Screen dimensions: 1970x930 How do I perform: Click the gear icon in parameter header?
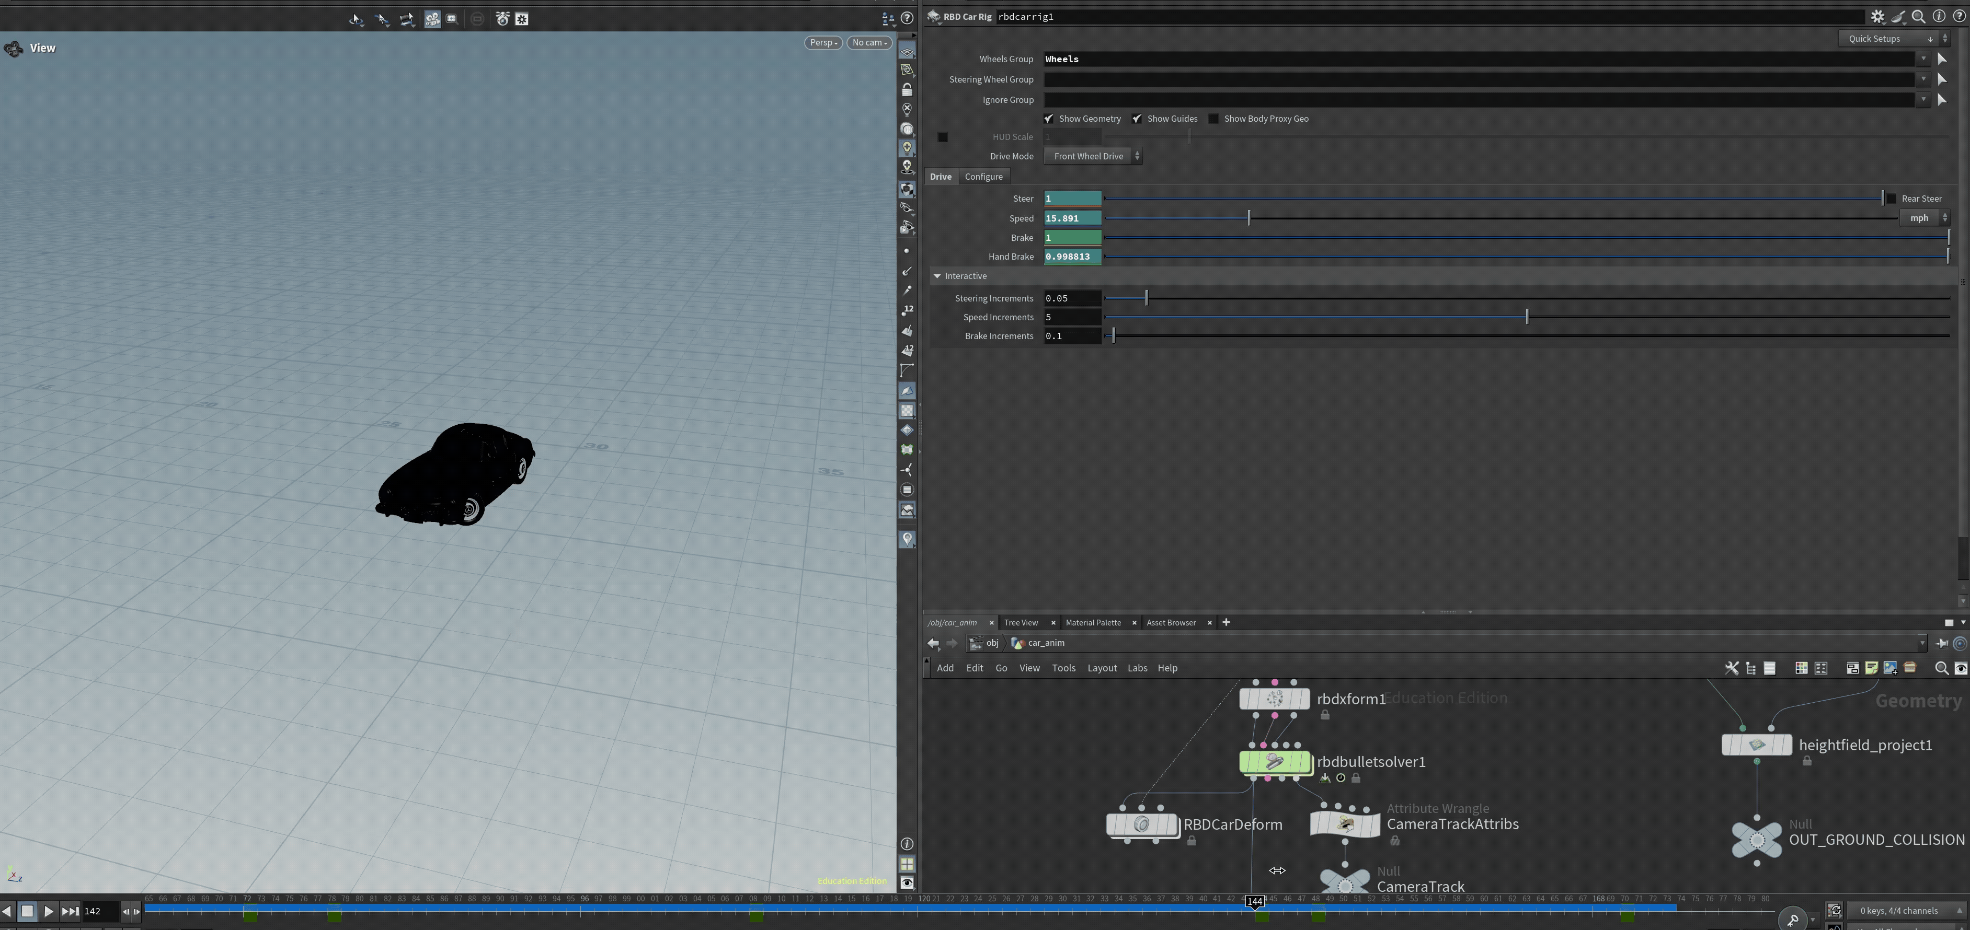coord(1877,17)
